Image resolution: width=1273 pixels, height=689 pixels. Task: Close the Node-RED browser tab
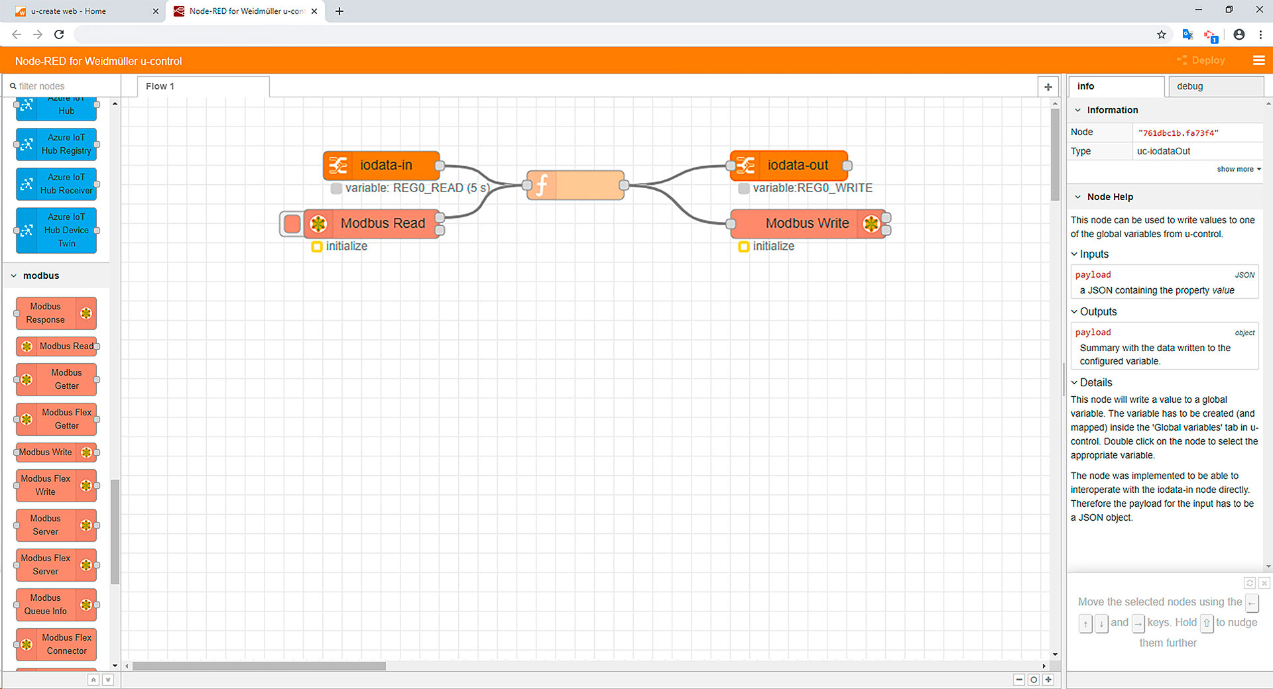coord(314,11)
